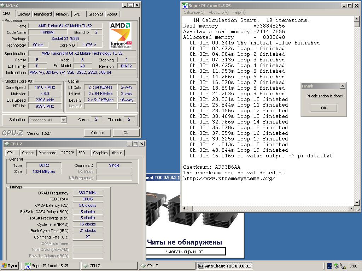
Task: Click the Bus Speed value 239.8 MHz
Action: point(45,100)
